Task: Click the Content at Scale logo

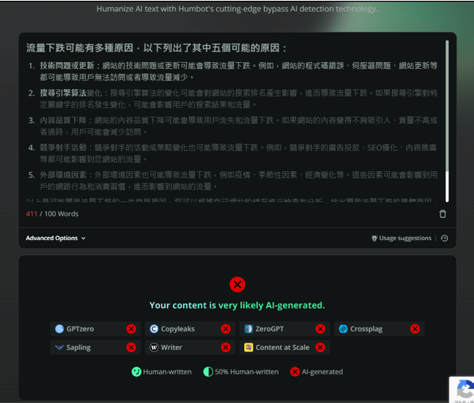Action: tap(248, 347)
